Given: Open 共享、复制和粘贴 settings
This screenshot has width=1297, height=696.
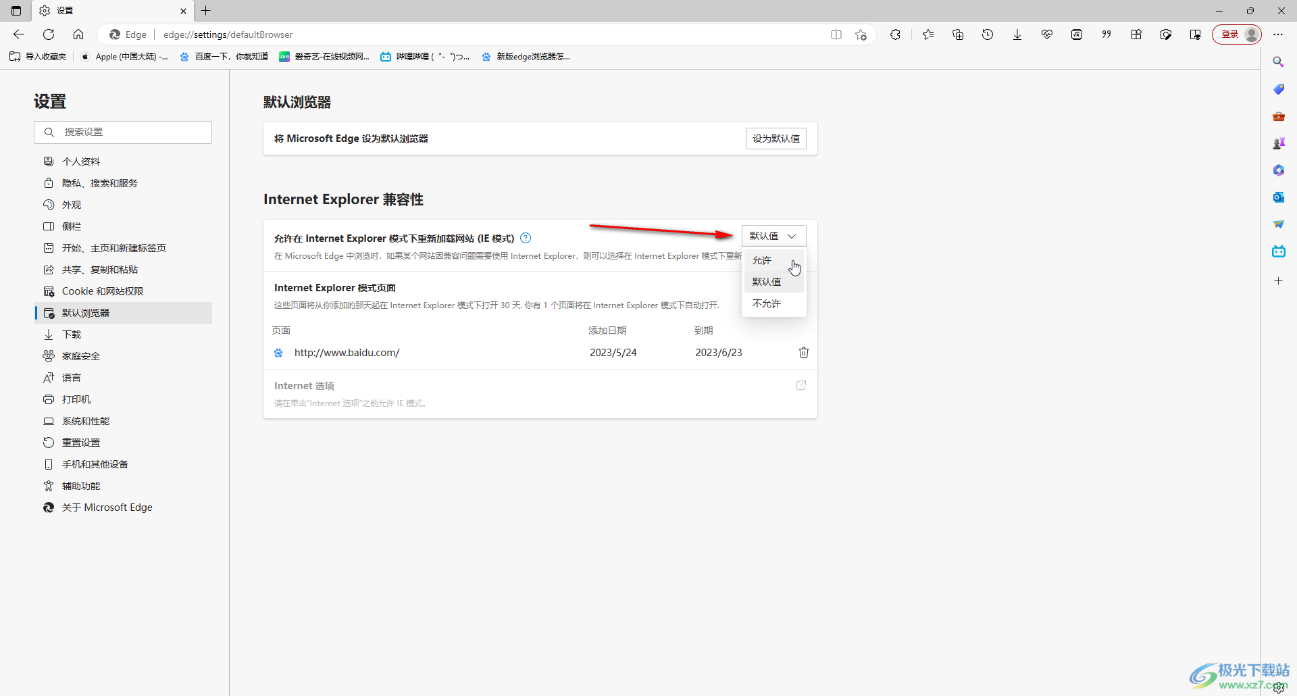Looking at the screenshot, I should [x=123, y=270].
